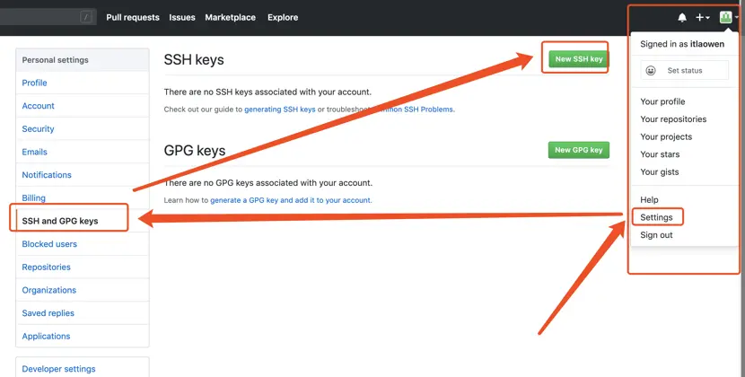Select Explore in the header
Screen dimensions: 745x377
click(283, 17)
